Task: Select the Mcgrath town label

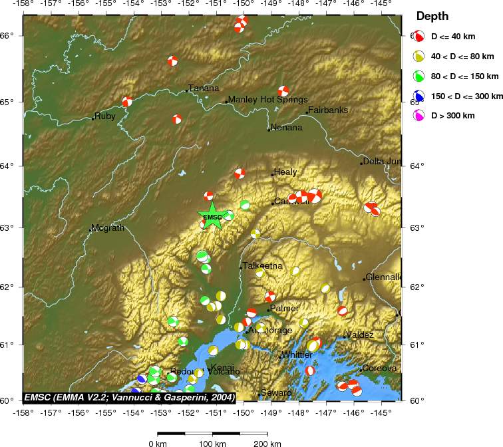Action: (108, 228)
